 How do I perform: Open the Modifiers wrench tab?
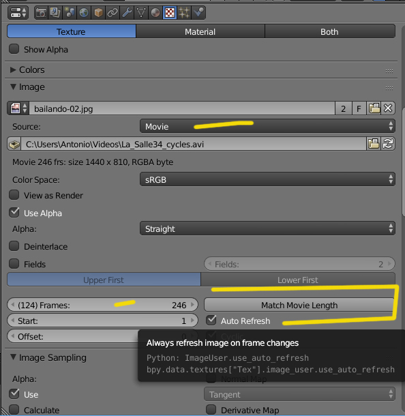[x=127, y=12]
